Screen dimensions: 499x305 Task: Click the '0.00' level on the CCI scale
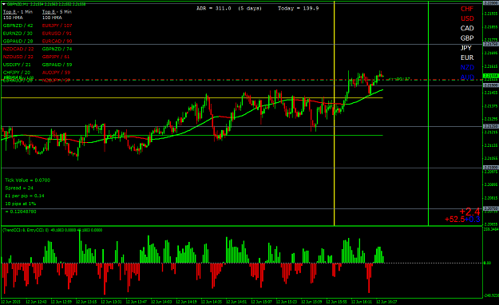487,263
